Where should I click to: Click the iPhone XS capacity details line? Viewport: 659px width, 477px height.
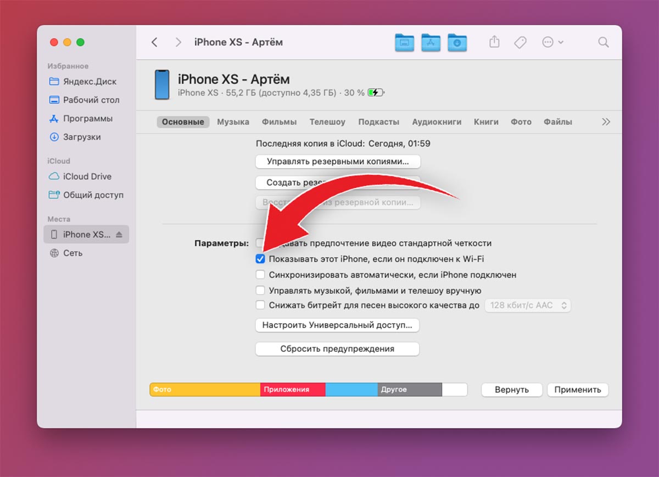tap(271, 93)
